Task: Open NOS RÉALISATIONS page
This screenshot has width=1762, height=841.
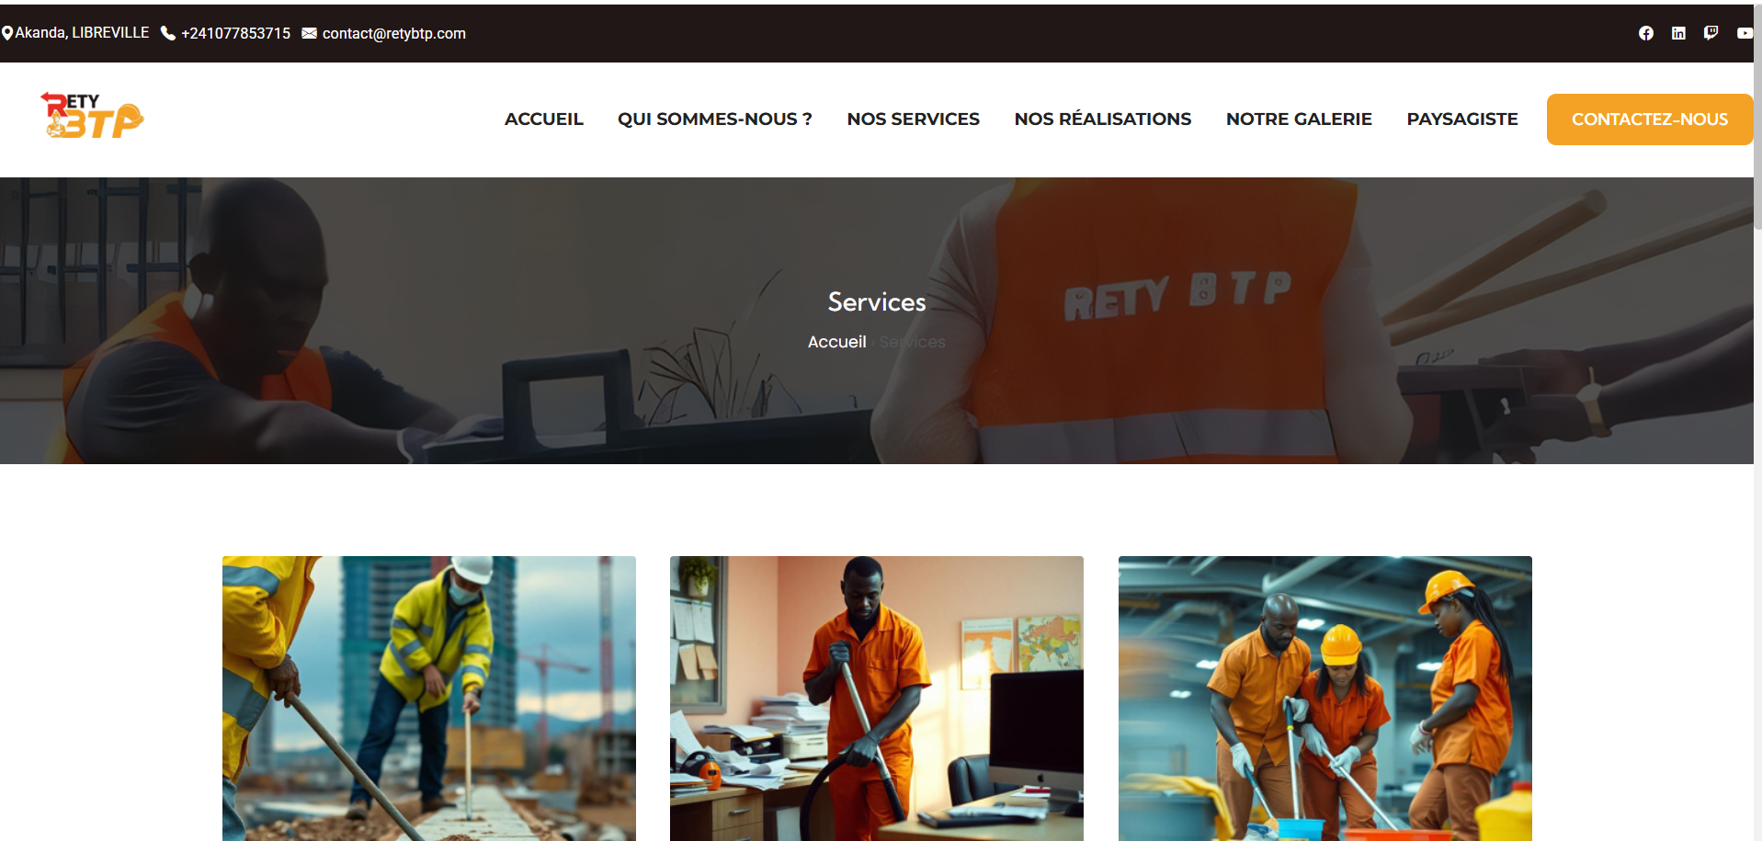Action: point(1103,119)
